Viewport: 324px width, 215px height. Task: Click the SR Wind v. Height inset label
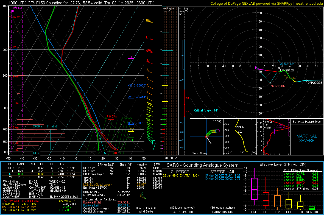[267, 125]
